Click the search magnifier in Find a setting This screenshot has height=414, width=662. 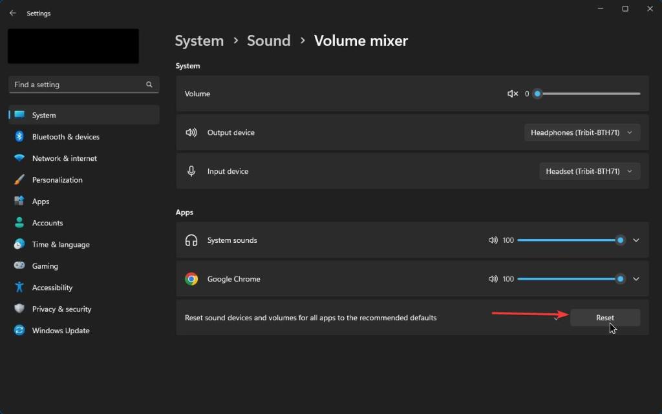[x=149, y=84]
